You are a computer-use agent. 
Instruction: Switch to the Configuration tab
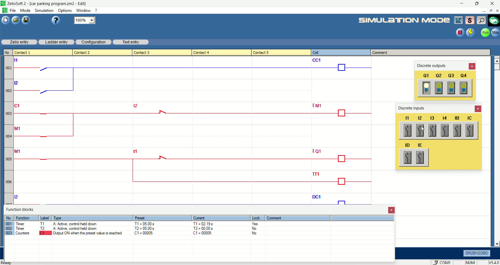pos(93,42)
